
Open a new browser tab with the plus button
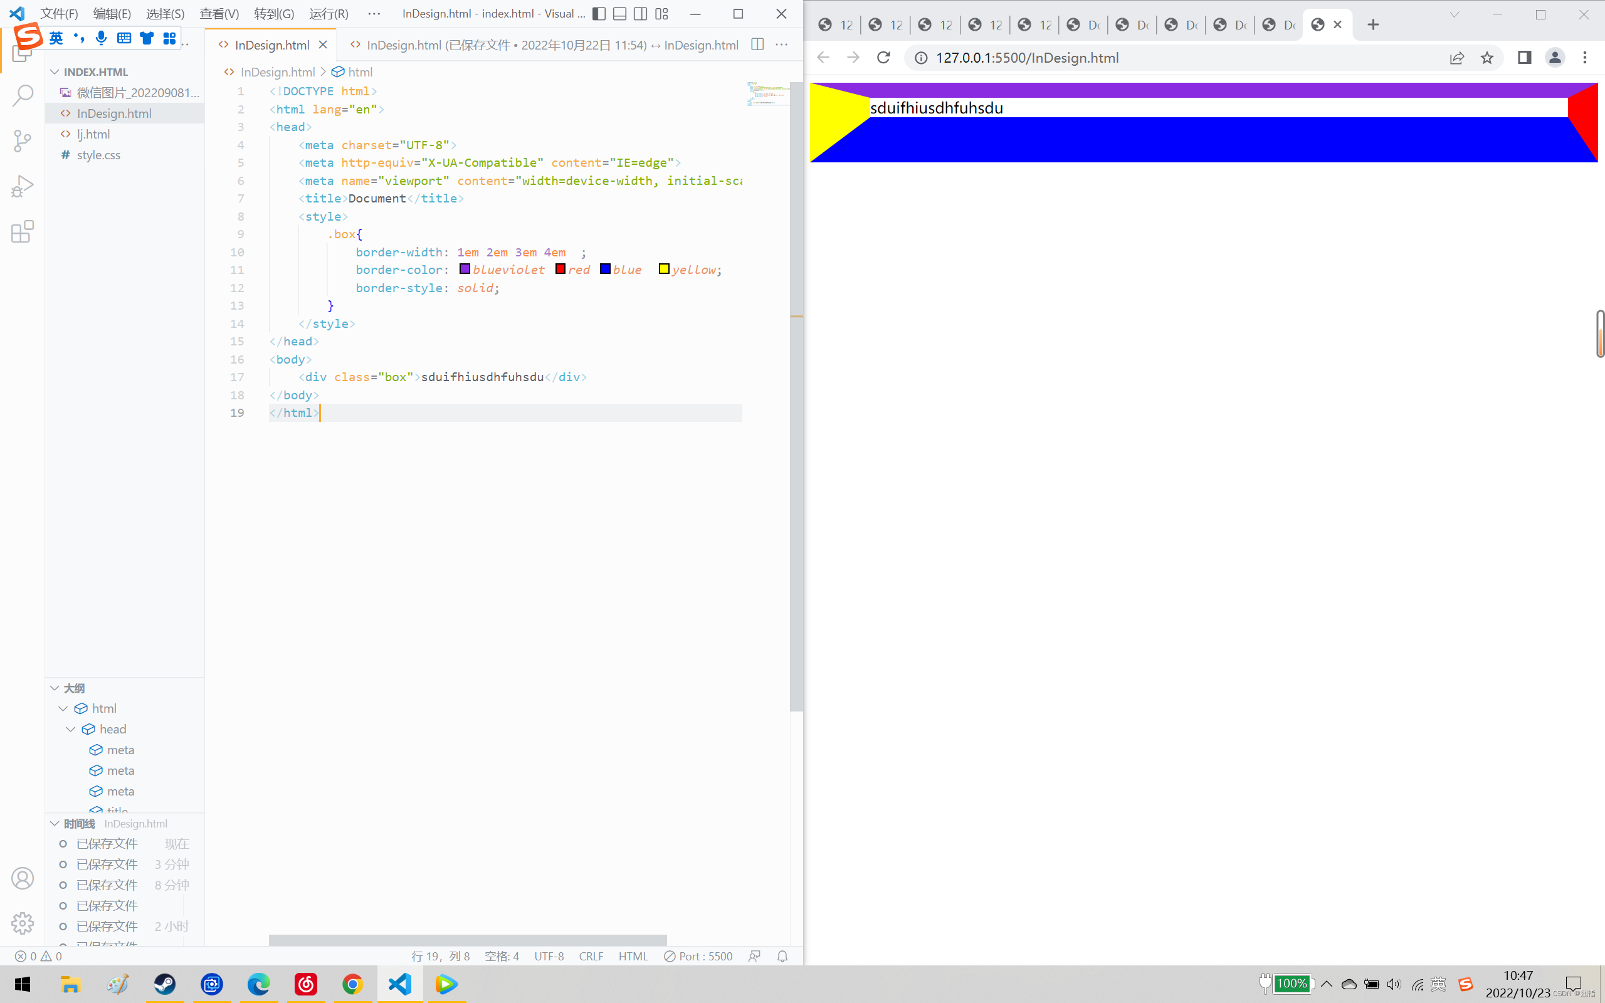click(1372, 24)
